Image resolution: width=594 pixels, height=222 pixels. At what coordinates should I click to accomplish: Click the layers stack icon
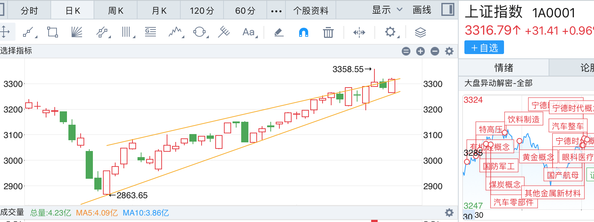420,33
